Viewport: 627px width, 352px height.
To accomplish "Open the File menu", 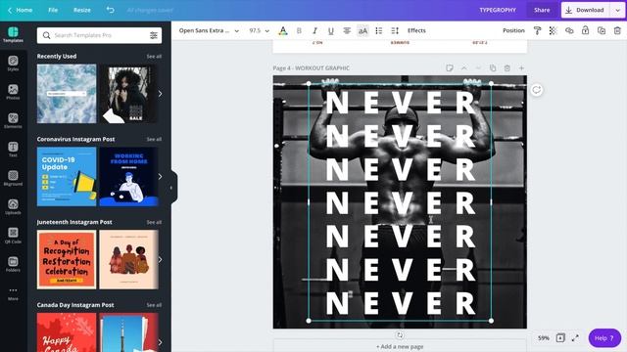I will click(53, 10).
